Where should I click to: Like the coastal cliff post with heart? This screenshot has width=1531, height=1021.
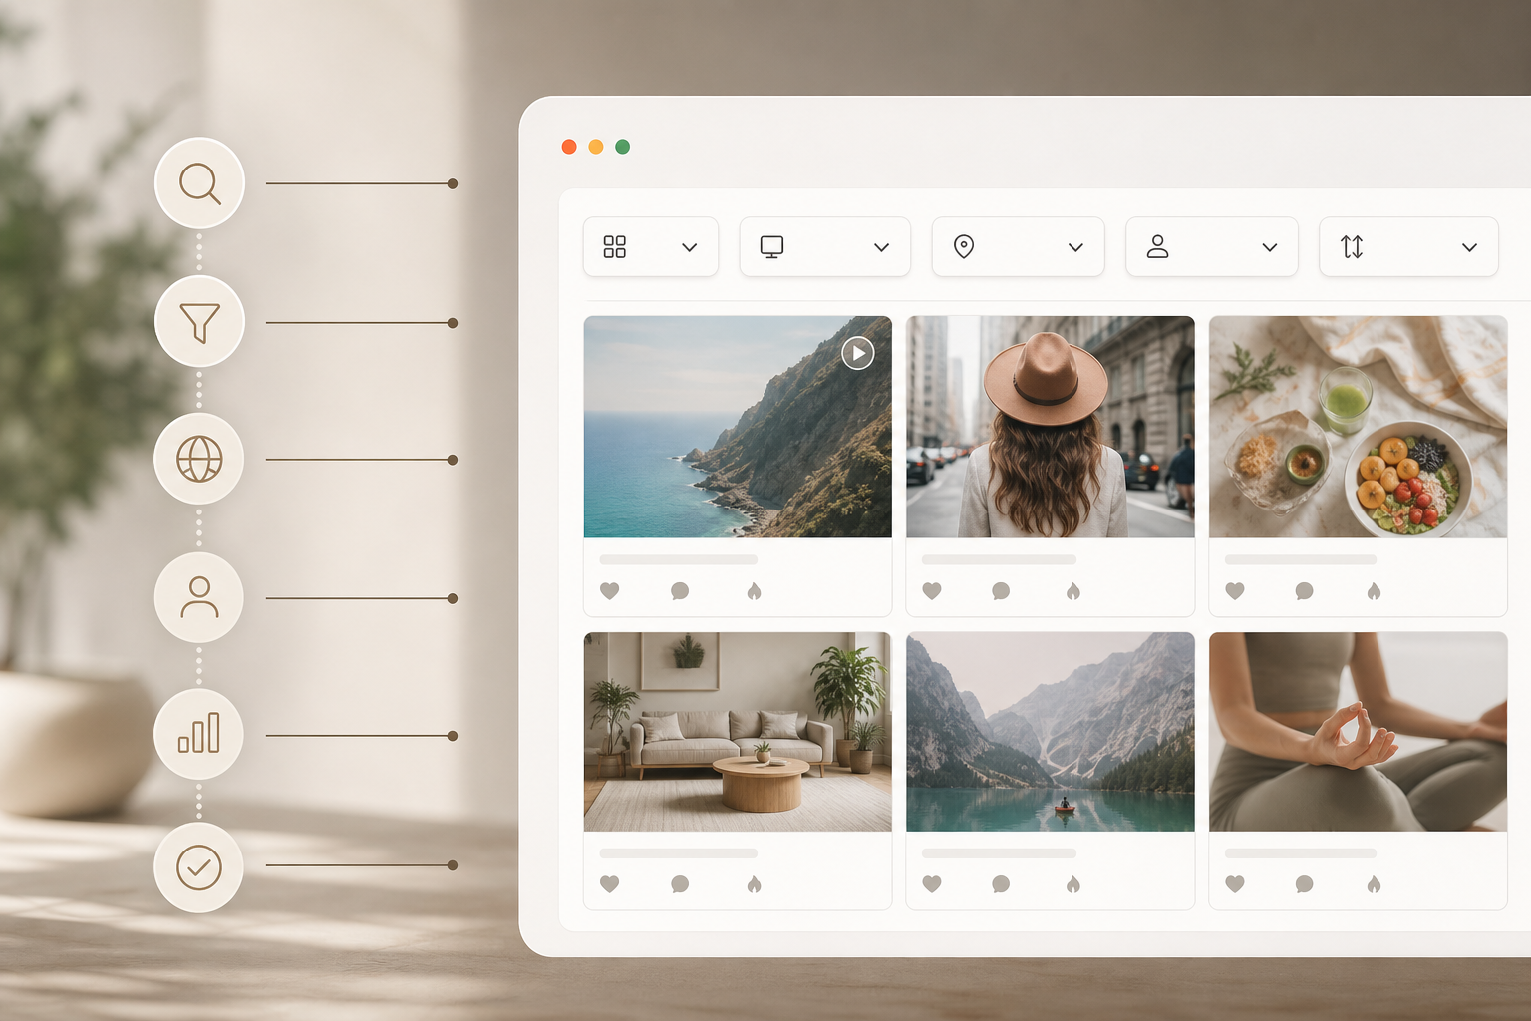tap(610, 591)
